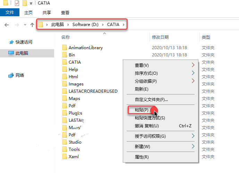Screen dimensions: 239x173
Task: Choose 属性(R) from the context menu
Action: coord(161,157)
